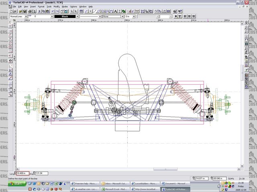Click the Redo arrow icon

(x=57, y=11)
